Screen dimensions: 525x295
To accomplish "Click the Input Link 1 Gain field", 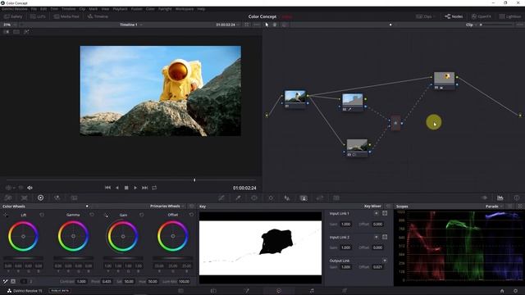I will (x=346, y=224).
